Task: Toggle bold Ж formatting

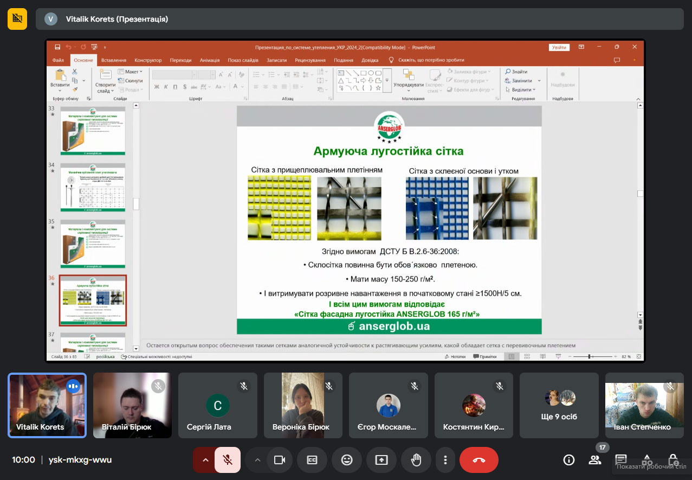Action: click(157, 87)
